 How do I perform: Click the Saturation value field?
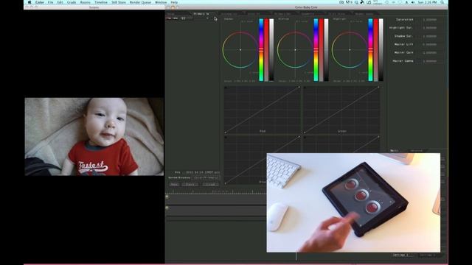click(430, 20)
